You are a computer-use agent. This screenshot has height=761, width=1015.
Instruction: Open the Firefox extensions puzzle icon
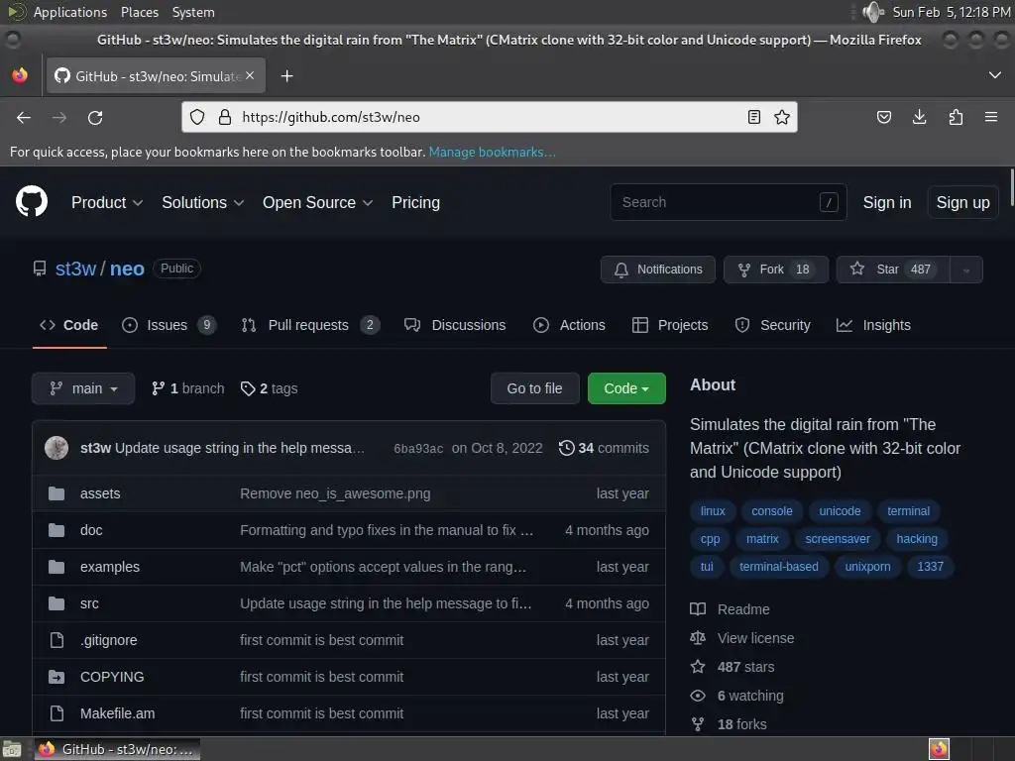point(956,117)
